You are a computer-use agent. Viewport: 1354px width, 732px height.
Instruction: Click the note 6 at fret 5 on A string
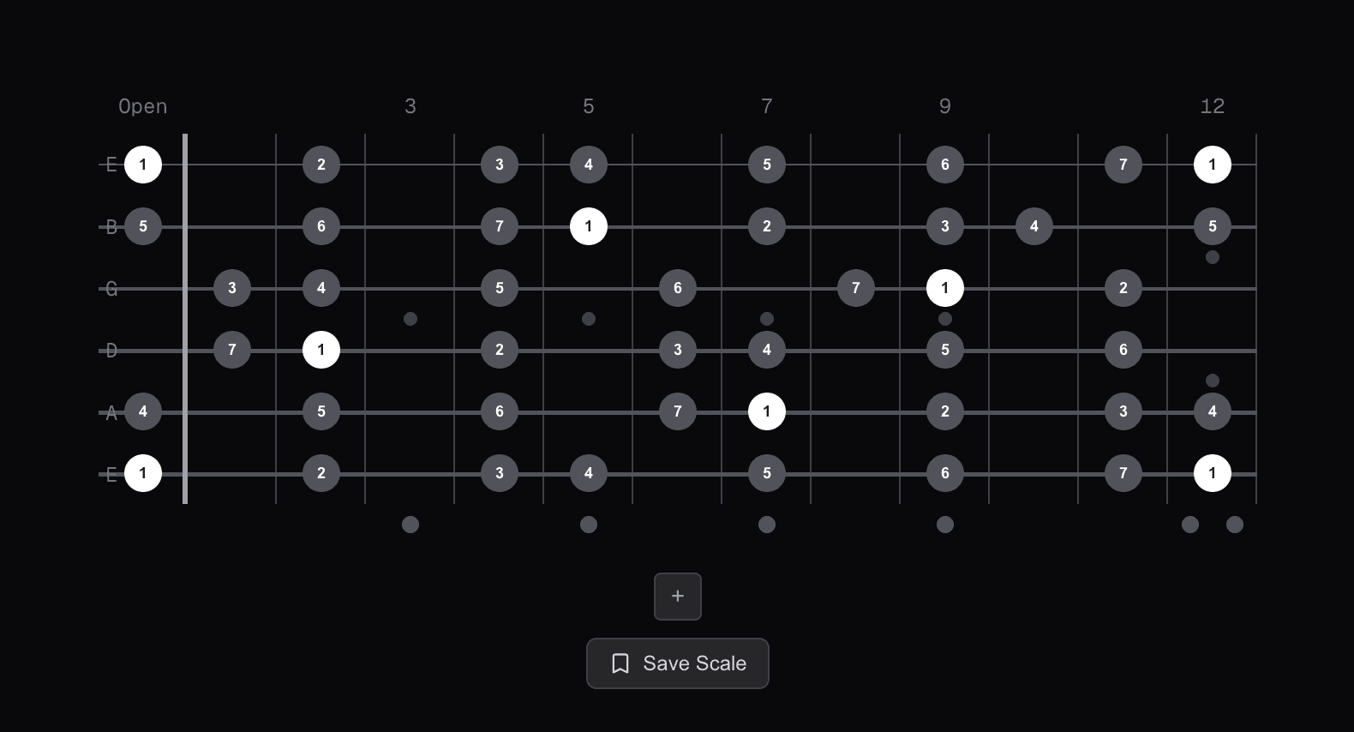[x=499, y=411]
